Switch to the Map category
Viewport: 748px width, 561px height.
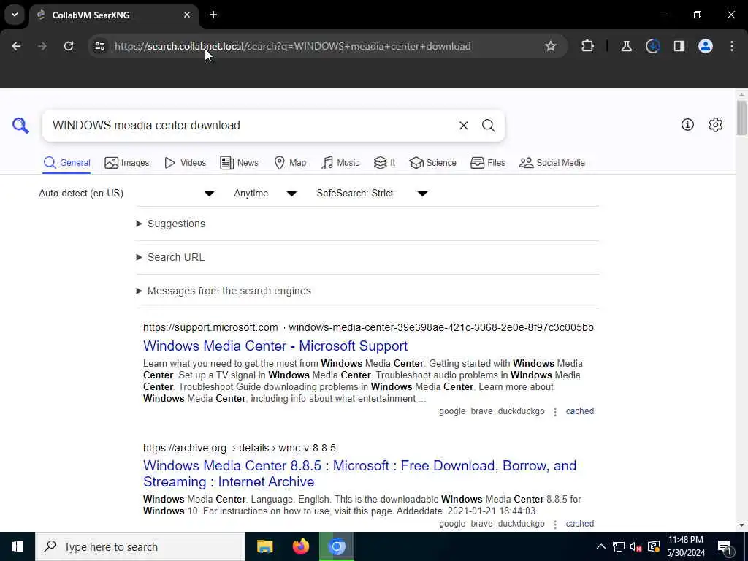[290, 163]
